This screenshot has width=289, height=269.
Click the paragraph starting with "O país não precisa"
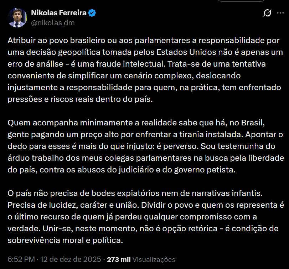pos(143,217)
